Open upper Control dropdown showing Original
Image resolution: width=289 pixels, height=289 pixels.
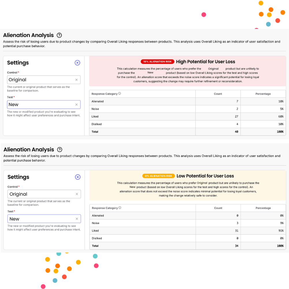40,80
